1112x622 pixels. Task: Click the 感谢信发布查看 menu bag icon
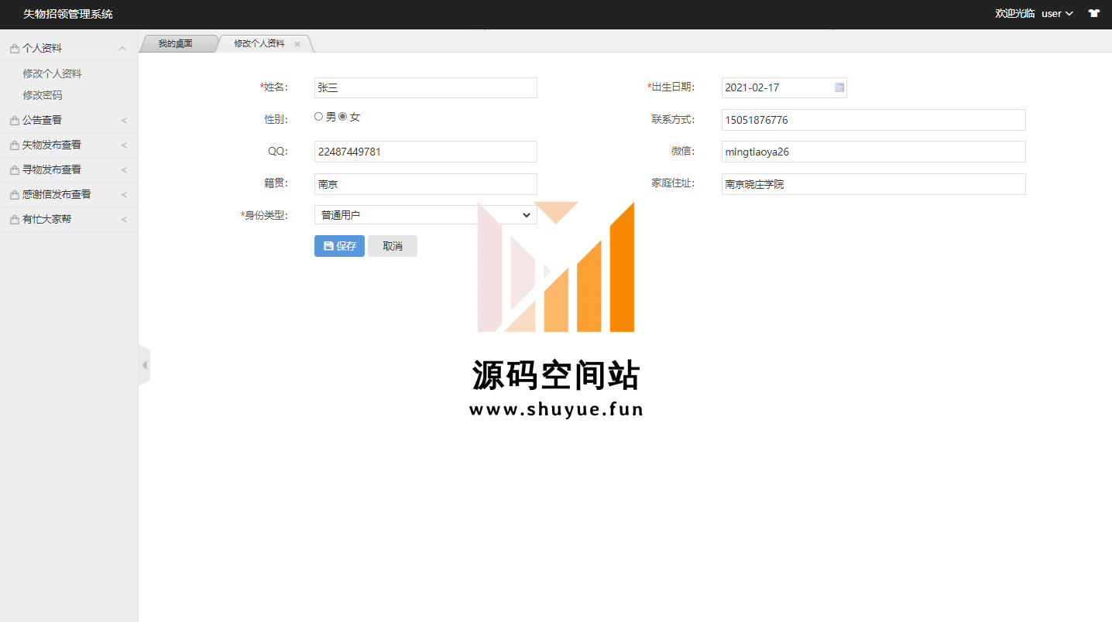pyautogui.click(x=15, y=195)
